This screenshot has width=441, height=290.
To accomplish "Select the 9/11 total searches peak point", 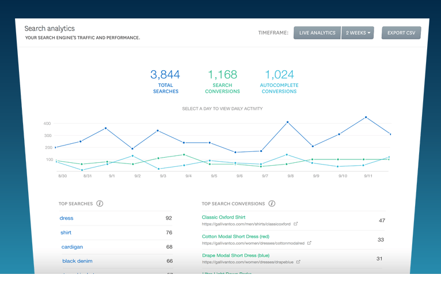I will pyautogui.click(x=366, y=117).
